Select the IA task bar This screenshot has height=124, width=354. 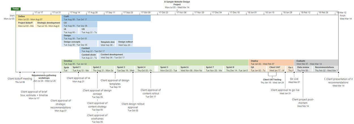[x=70, y=31]
